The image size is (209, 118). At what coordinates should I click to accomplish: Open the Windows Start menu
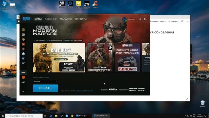pos(3,116)
